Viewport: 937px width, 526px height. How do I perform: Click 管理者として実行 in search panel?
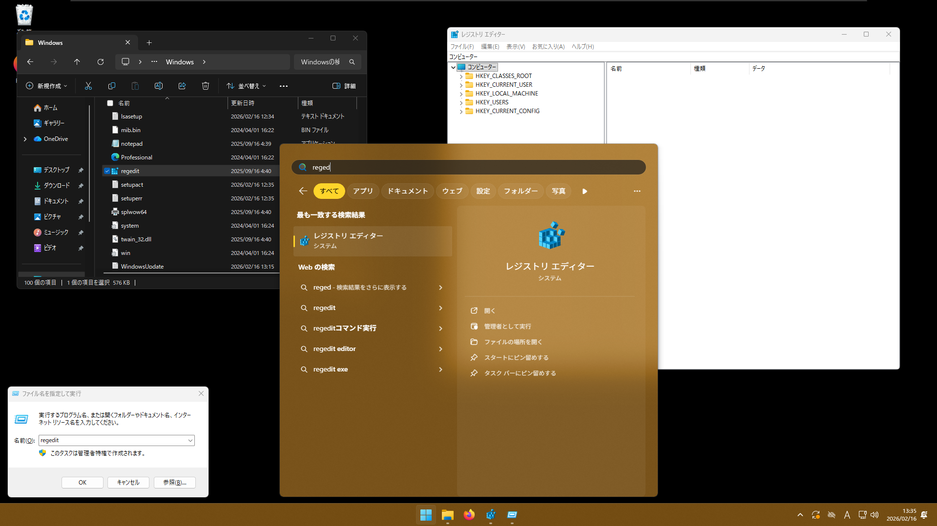point(507,327)
